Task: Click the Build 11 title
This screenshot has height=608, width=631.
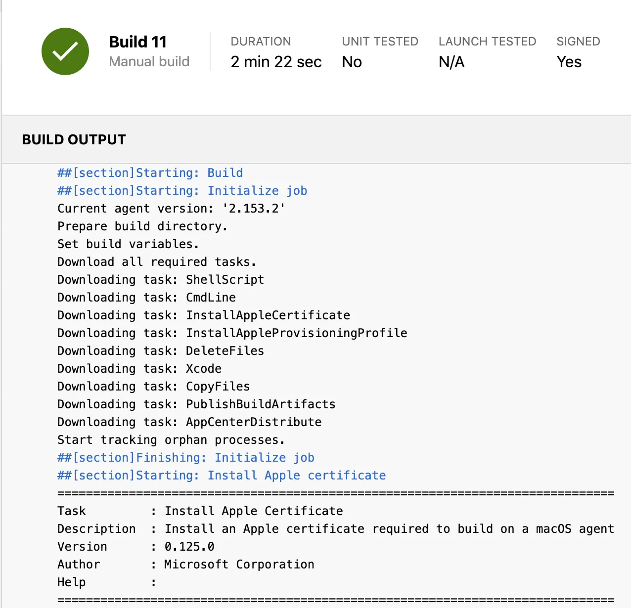Action: click(x=137, y=42)
